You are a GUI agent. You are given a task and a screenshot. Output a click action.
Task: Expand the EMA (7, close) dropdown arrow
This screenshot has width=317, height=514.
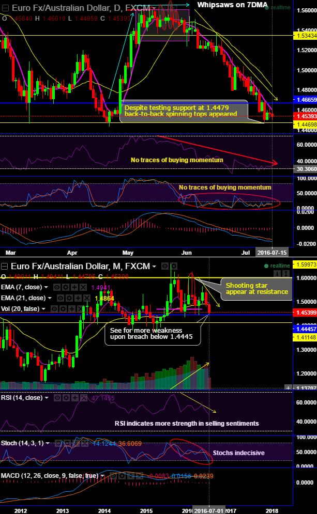point(46,288)
